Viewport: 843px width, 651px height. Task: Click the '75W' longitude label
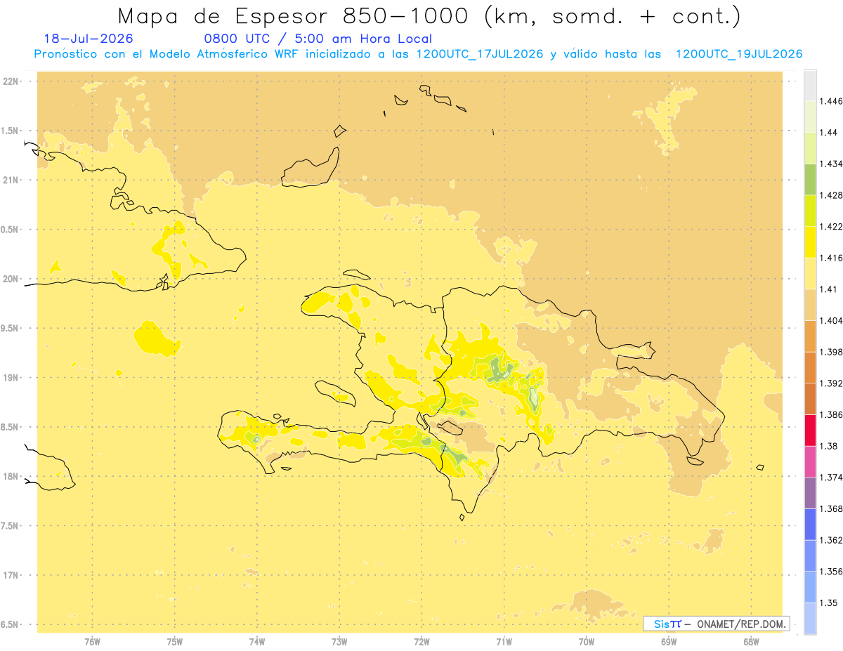[175, 641]
